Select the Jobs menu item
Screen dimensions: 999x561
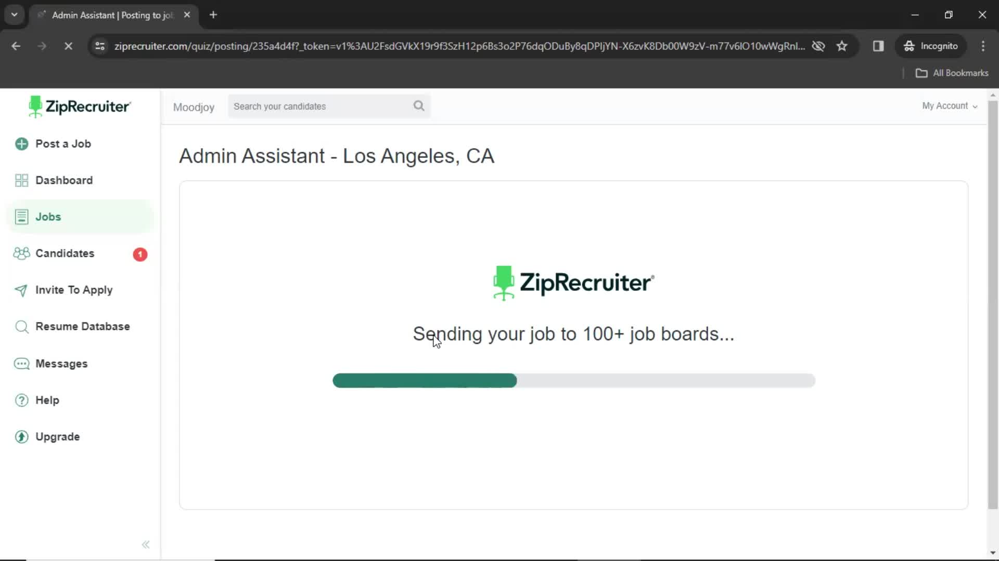pyautogui.click(x=48, y=217)
